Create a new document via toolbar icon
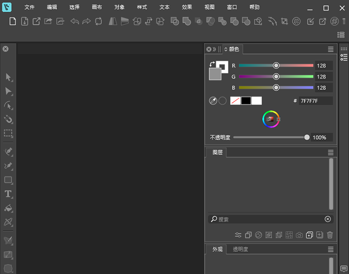Image resolution: width=349 pixels, height=274 pixels. 13,21
